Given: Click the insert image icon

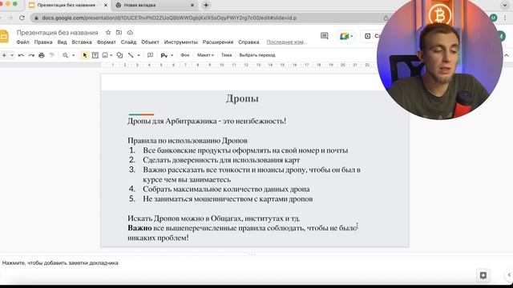Looking at the screenshot, I should pyautogui.click(x=105, y=55).
